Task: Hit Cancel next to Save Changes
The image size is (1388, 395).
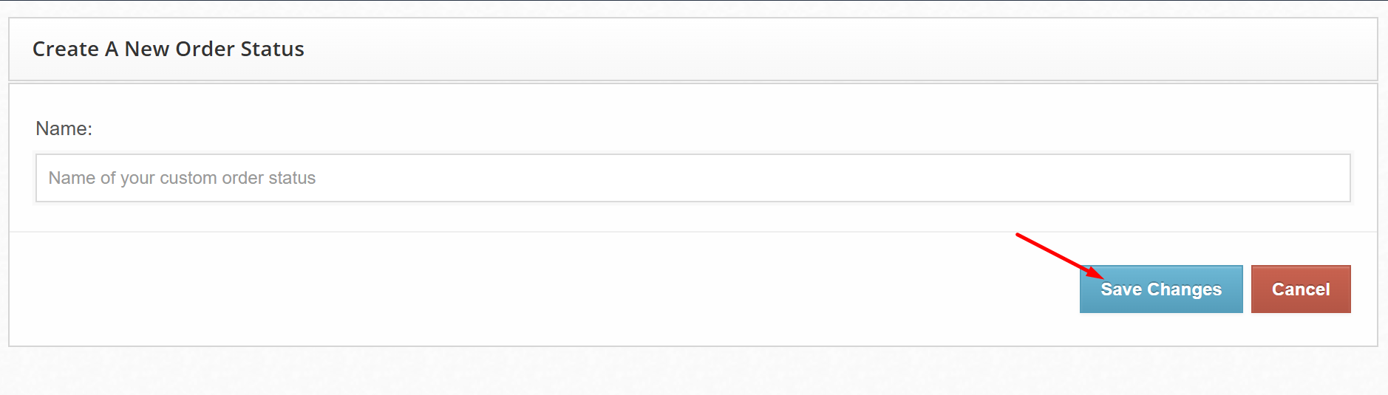Action: click(1300, 289)
